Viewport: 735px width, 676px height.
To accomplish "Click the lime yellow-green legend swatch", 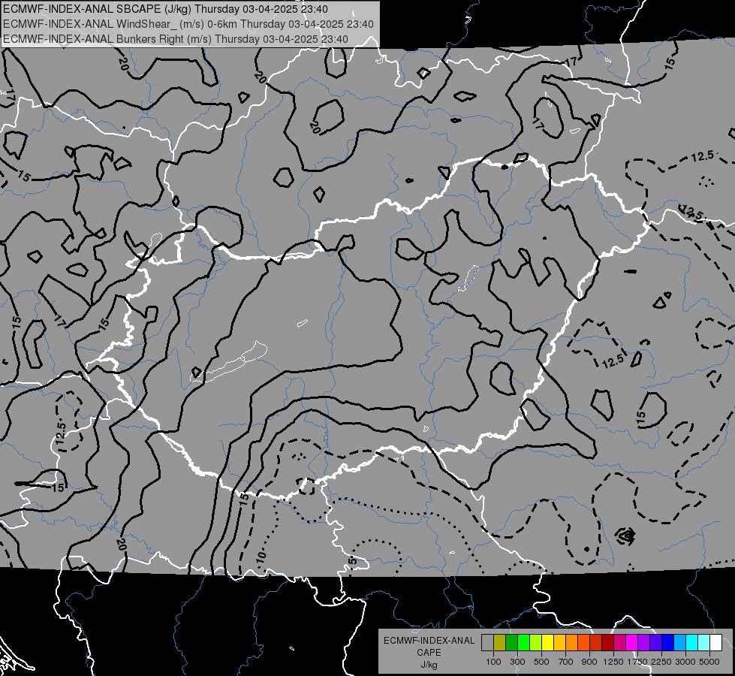I will coord(535,643).
